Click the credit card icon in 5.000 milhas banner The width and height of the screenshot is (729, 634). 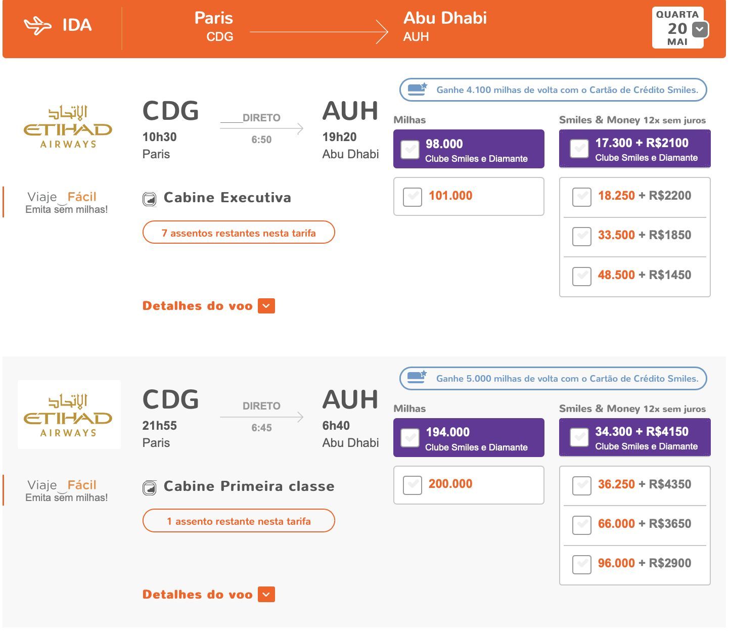[x=418, y=377]
